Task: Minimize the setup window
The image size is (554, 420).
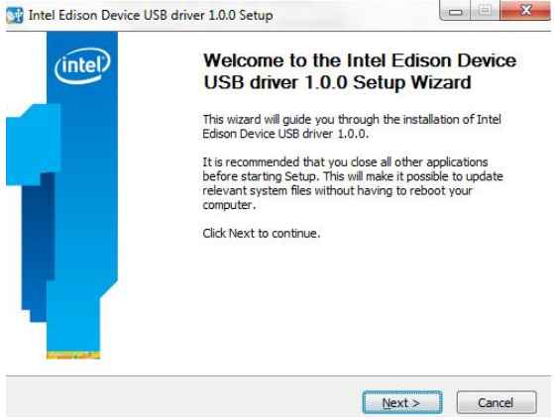Action: tap(455, 11)
